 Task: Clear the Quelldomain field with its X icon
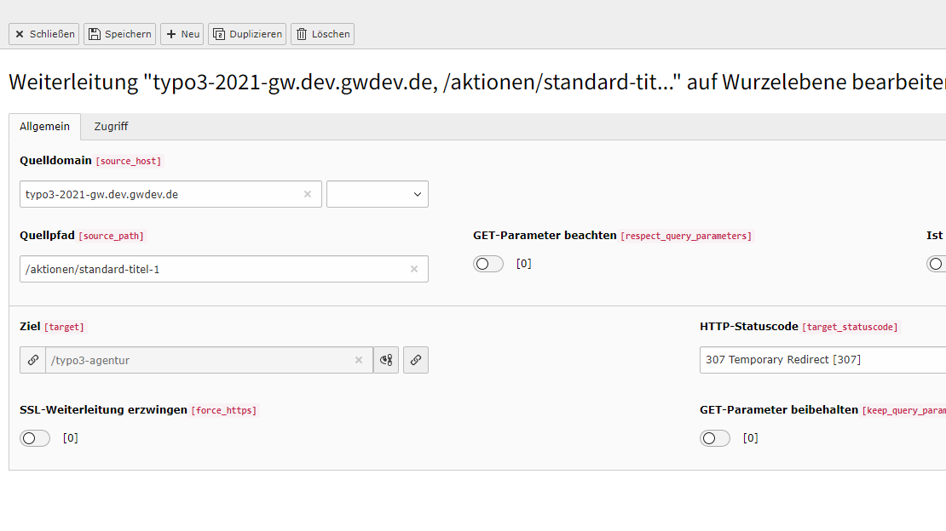click(308, 194)
